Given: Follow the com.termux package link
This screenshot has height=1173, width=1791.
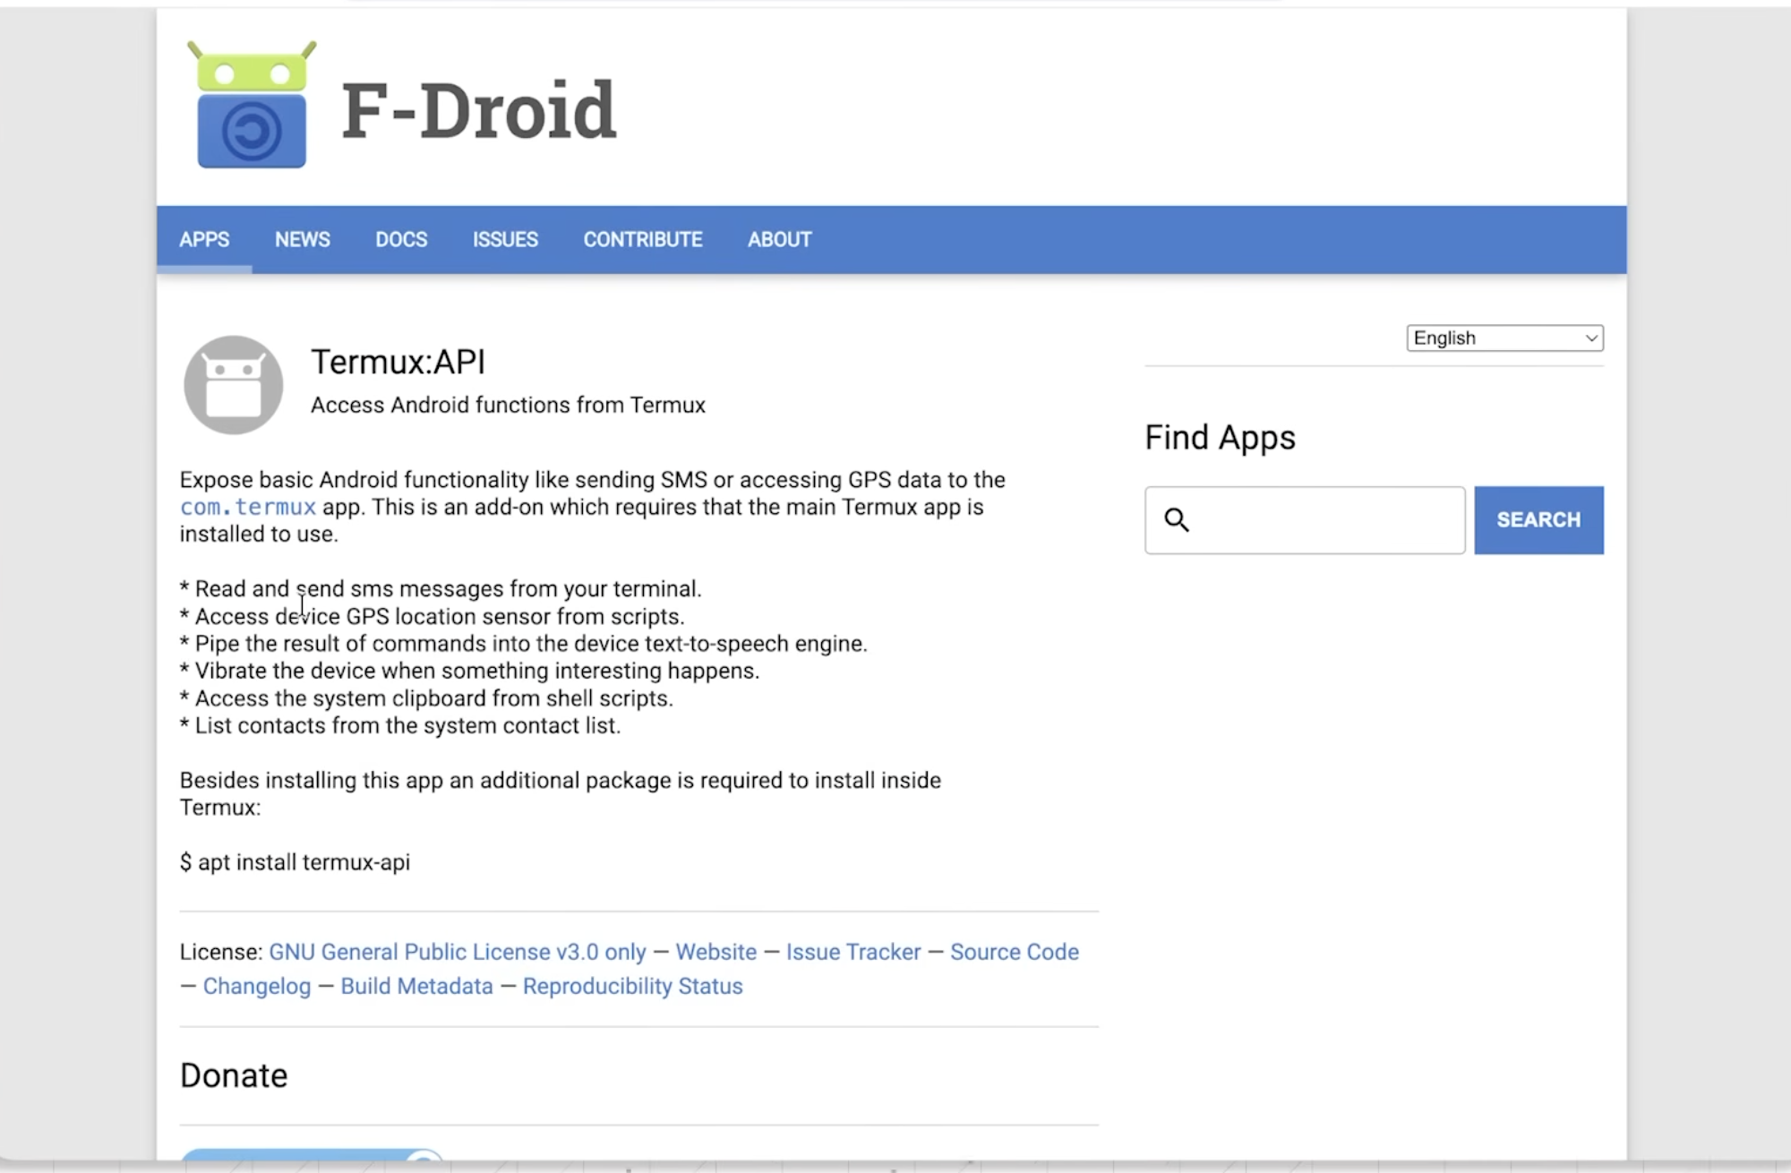Looking at the screenshot, I should 247,508.
